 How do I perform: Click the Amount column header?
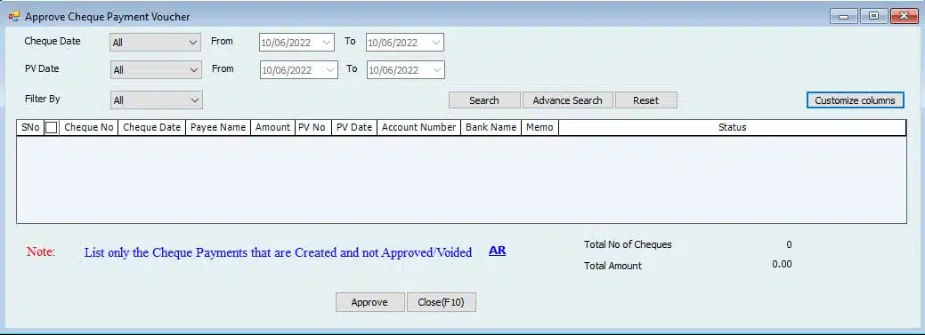point(272,127)
